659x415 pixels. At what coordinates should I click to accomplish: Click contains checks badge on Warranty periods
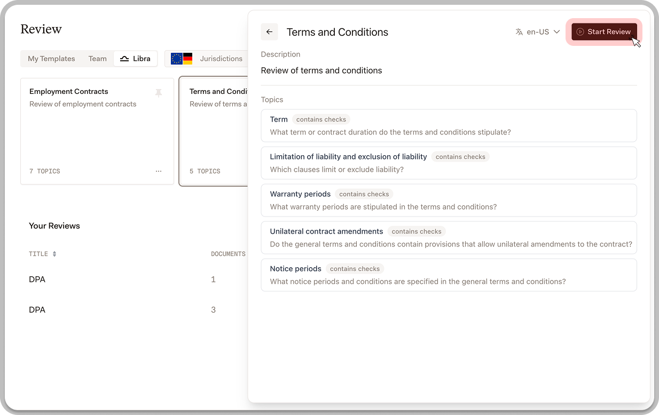tap(364, 194)
